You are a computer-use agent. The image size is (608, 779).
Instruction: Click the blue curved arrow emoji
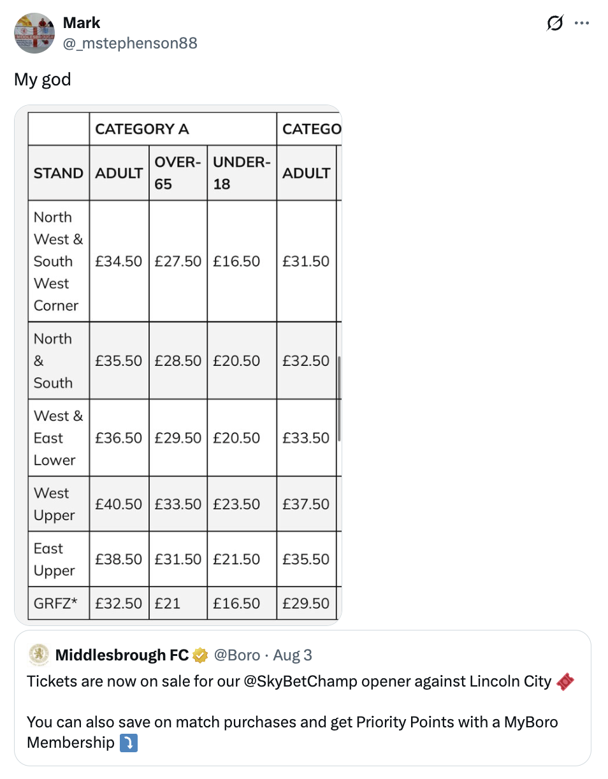[129, 743]
